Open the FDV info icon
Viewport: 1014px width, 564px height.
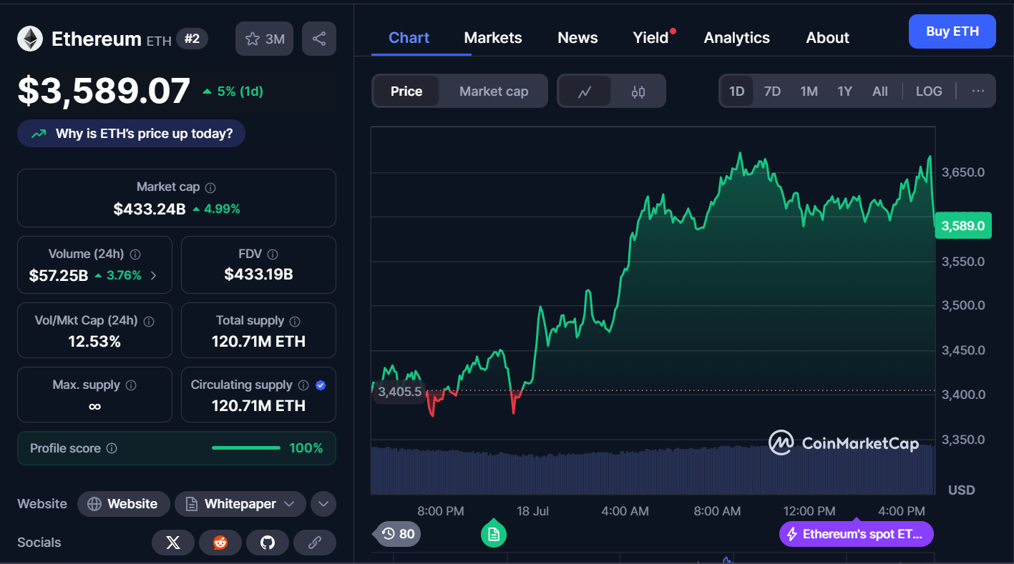pyautogui.click(x=272, y=254)
